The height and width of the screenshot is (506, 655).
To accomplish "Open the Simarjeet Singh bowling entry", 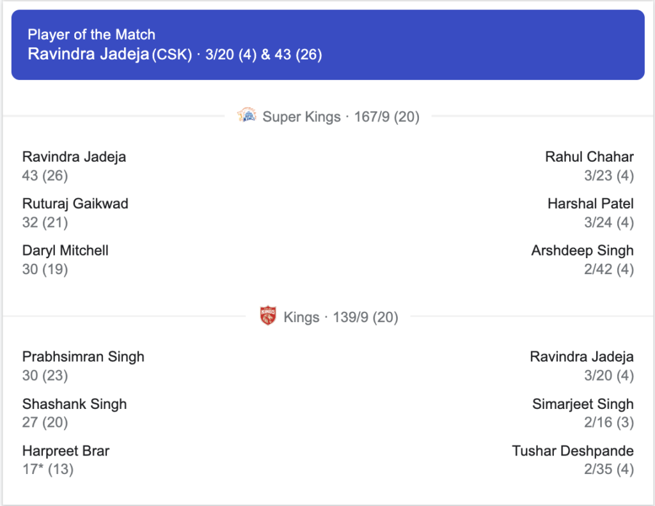I will point(583,413).
